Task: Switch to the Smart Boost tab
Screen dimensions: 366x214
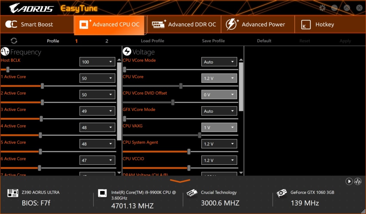Action: click(x=37, y=24)
